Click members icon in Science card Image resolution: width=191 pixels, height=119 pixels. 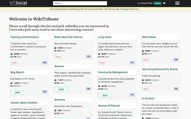coord(56,80)
